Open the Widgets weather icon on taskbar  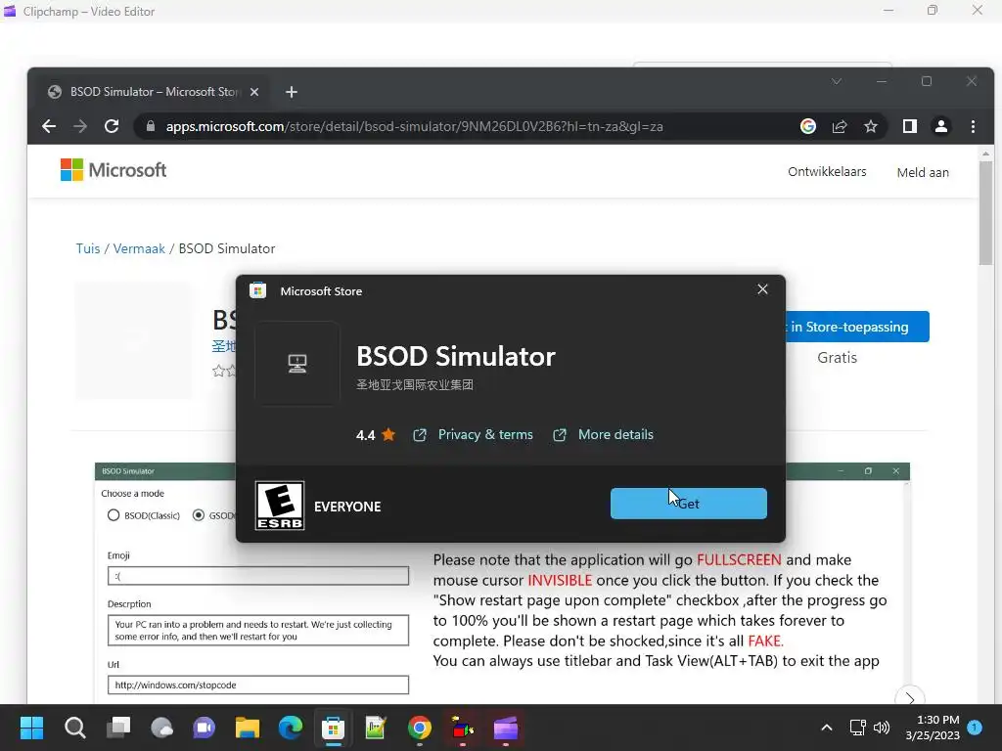click(161, 728)
